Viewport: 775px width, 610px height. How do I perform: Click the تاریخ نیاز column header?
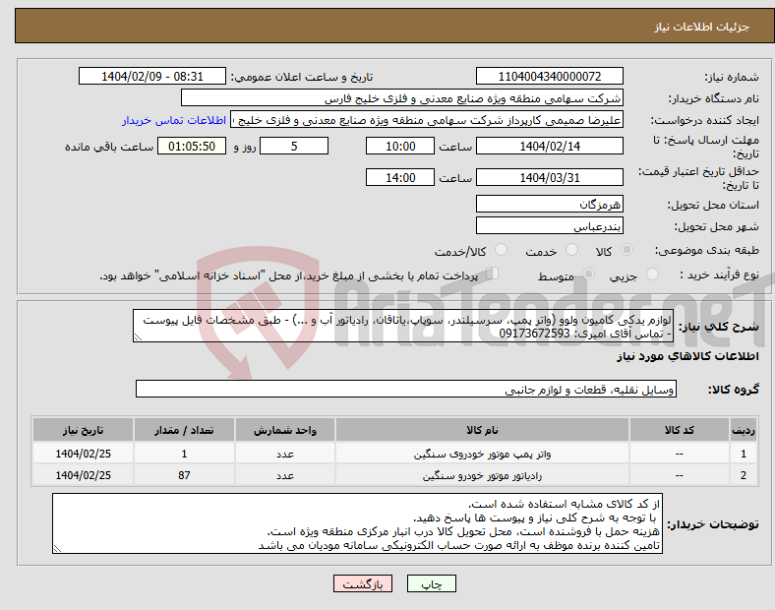(83, 430)
